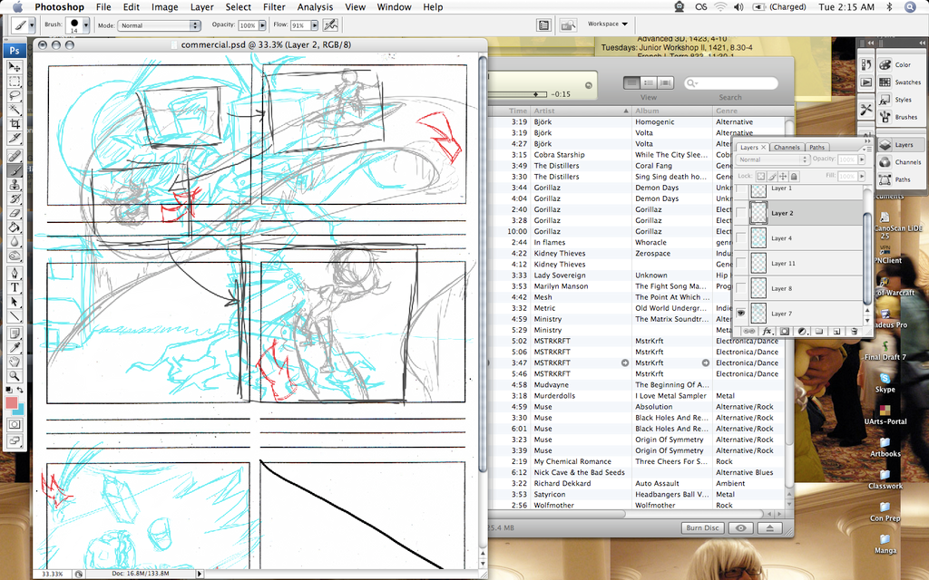Create new adjustment layer
Image resolution: width=929 pixels, height=580 pixels.
pyautogui.click(x=802, y=332)
